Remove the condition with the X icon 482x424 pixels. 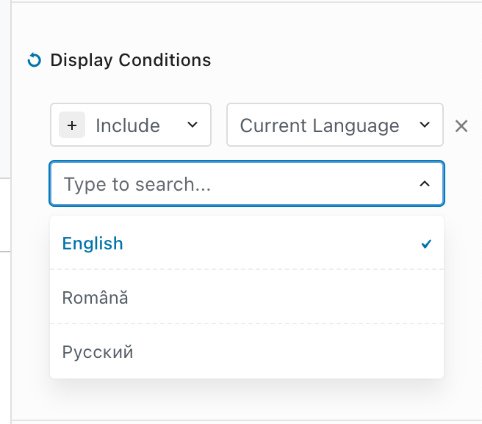(x=461, y=126)
